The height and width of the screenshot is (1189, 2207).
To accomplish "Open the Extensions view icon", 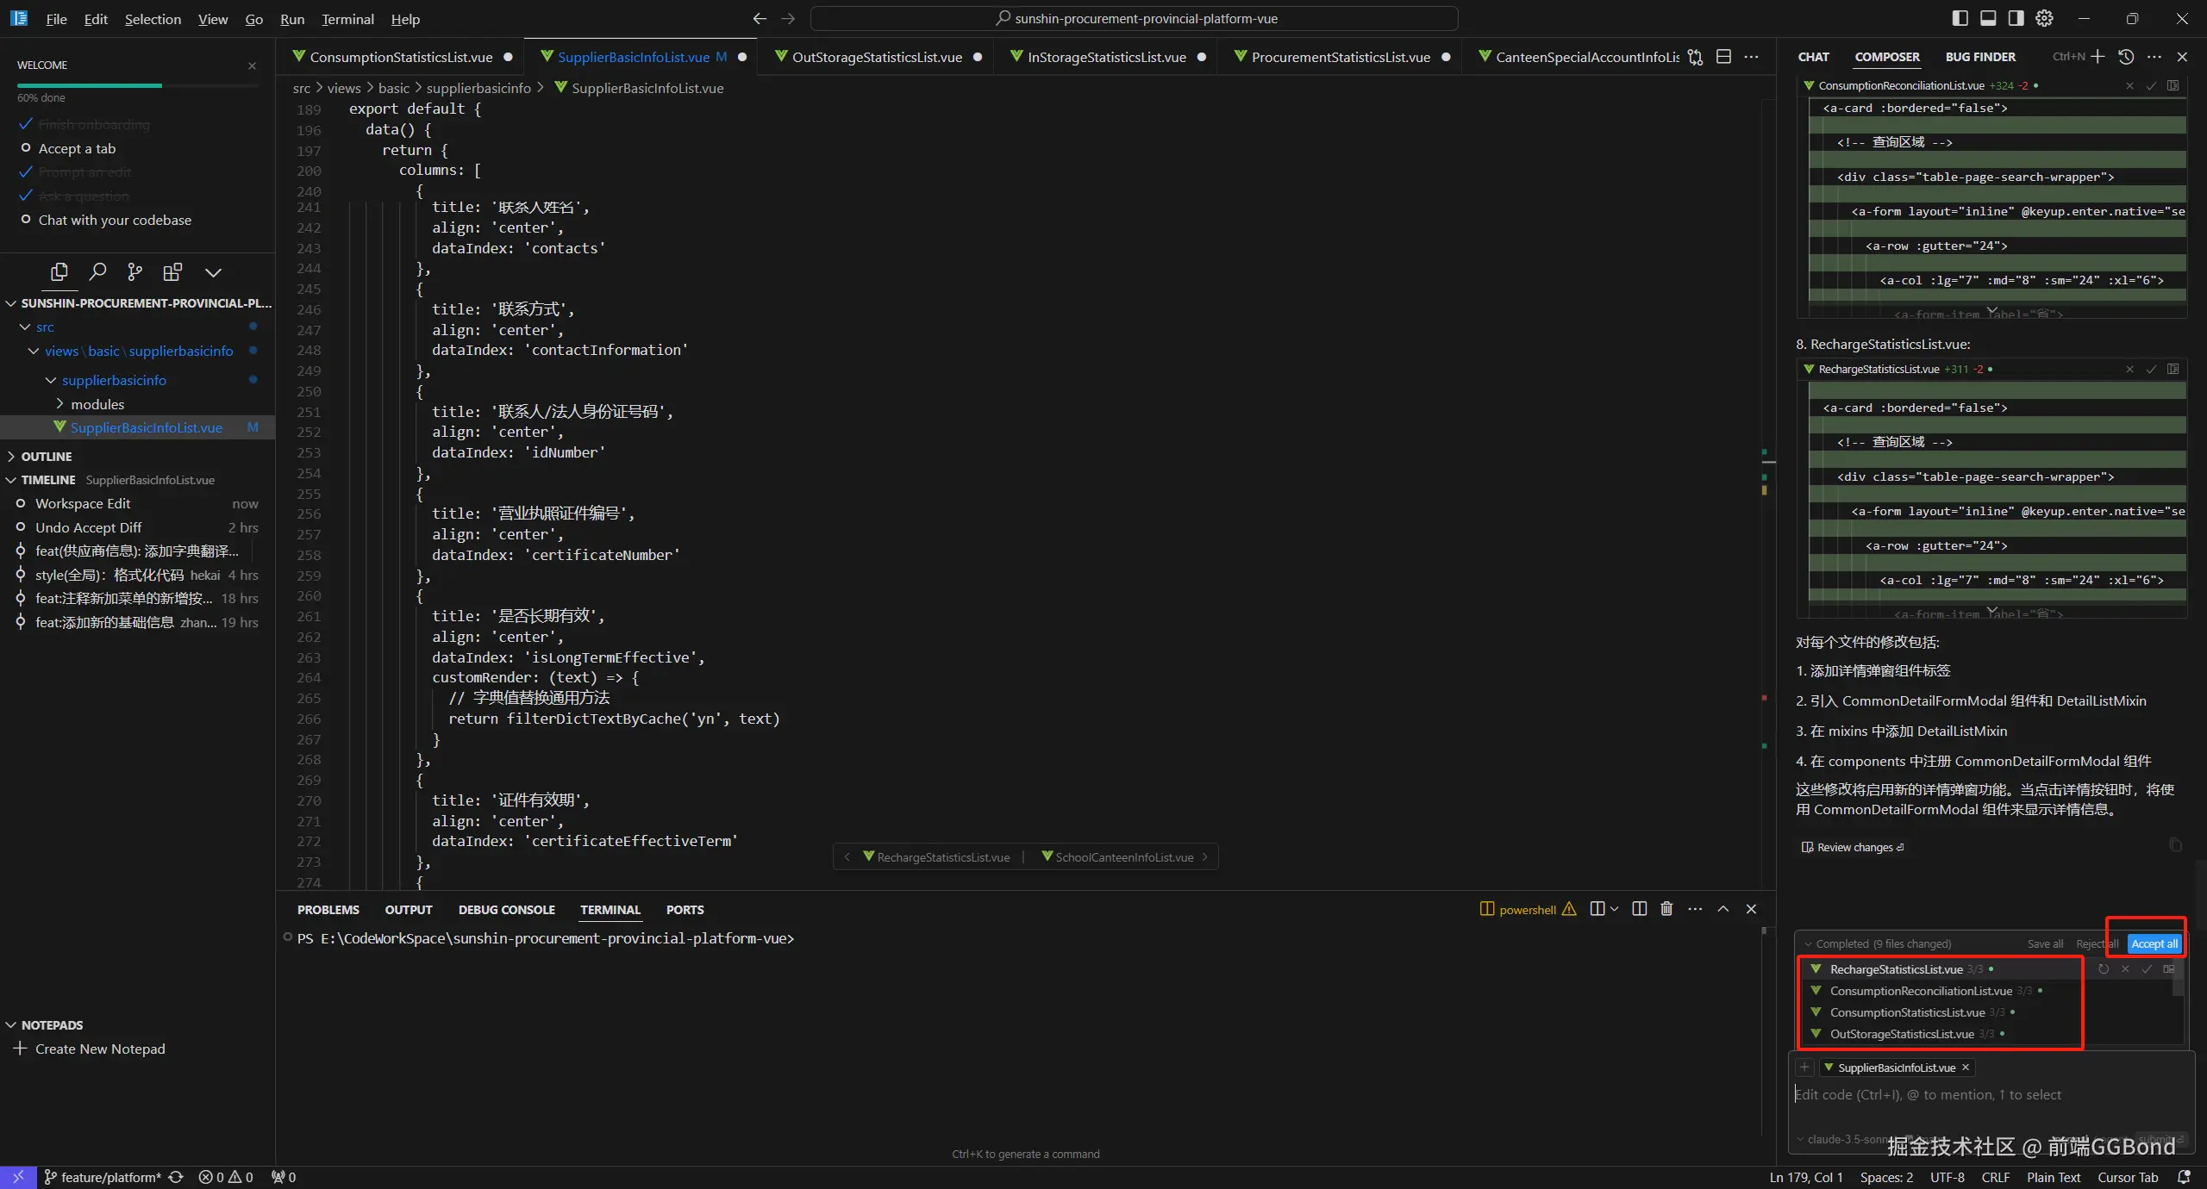I will click(172, 272).
